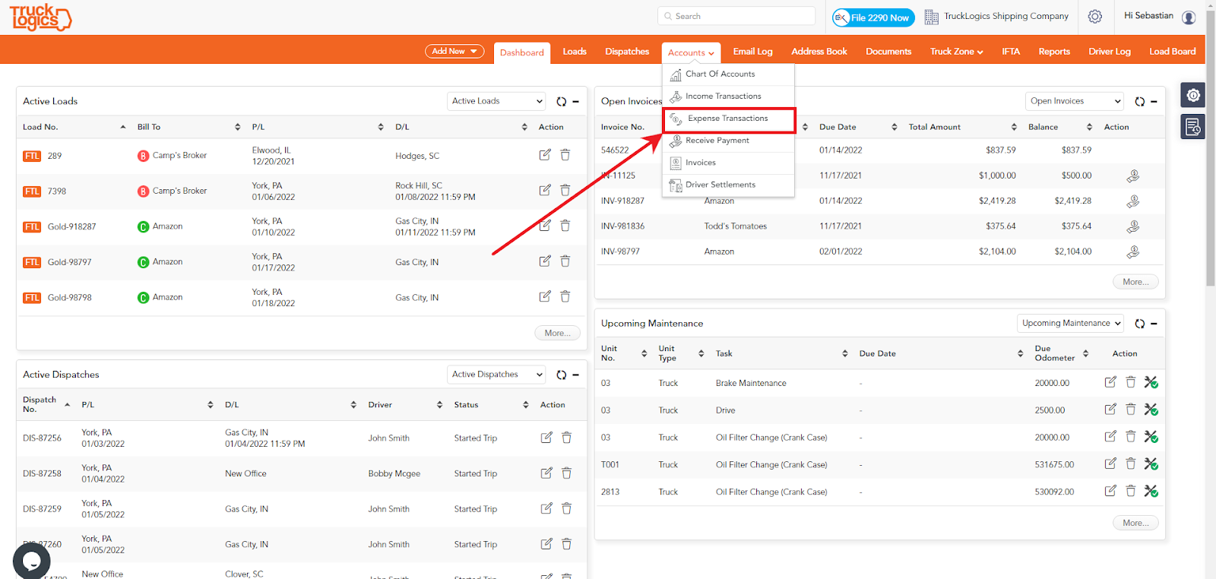Image resolution: width=1216 pixels, height=579 pixels.
Task: Click More... in the Open Invoices panel
Action: (1136, 282)
